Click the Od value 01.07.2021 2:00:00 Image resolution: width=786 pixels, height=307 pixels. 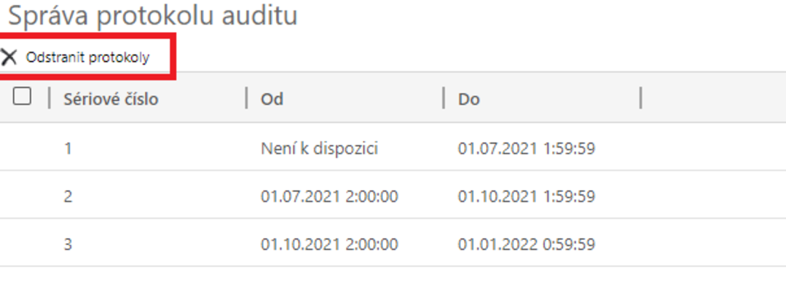coord(329,196)
